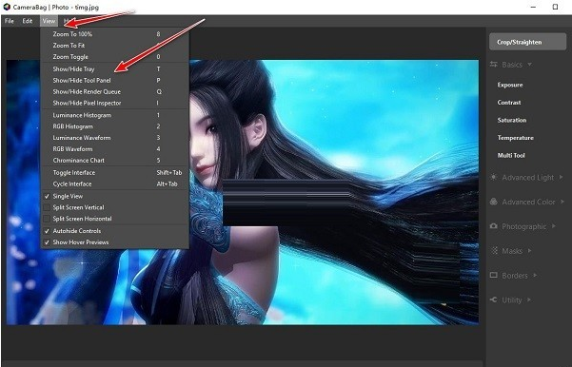Viewport: 572px width, 367px height.
Task: Click the Basics sliders icon
Action: pyautogui.click(x=494, y=65)
